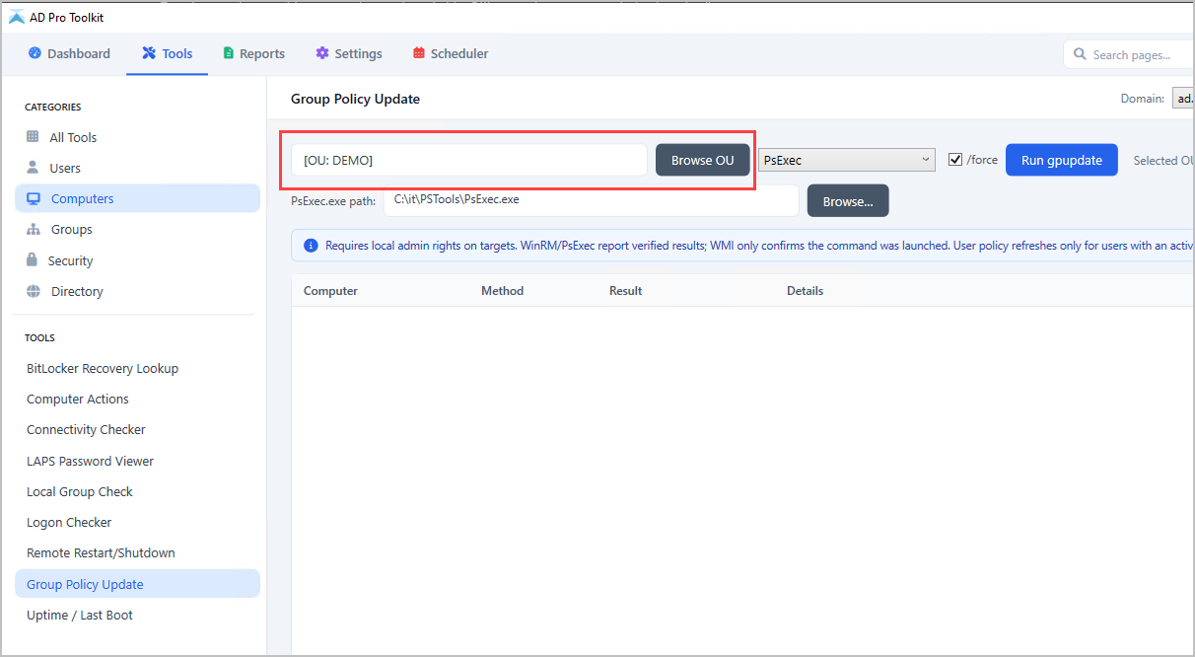1195x657 pixels.
Task: Select the All Tools category
Action: (137, 137)
